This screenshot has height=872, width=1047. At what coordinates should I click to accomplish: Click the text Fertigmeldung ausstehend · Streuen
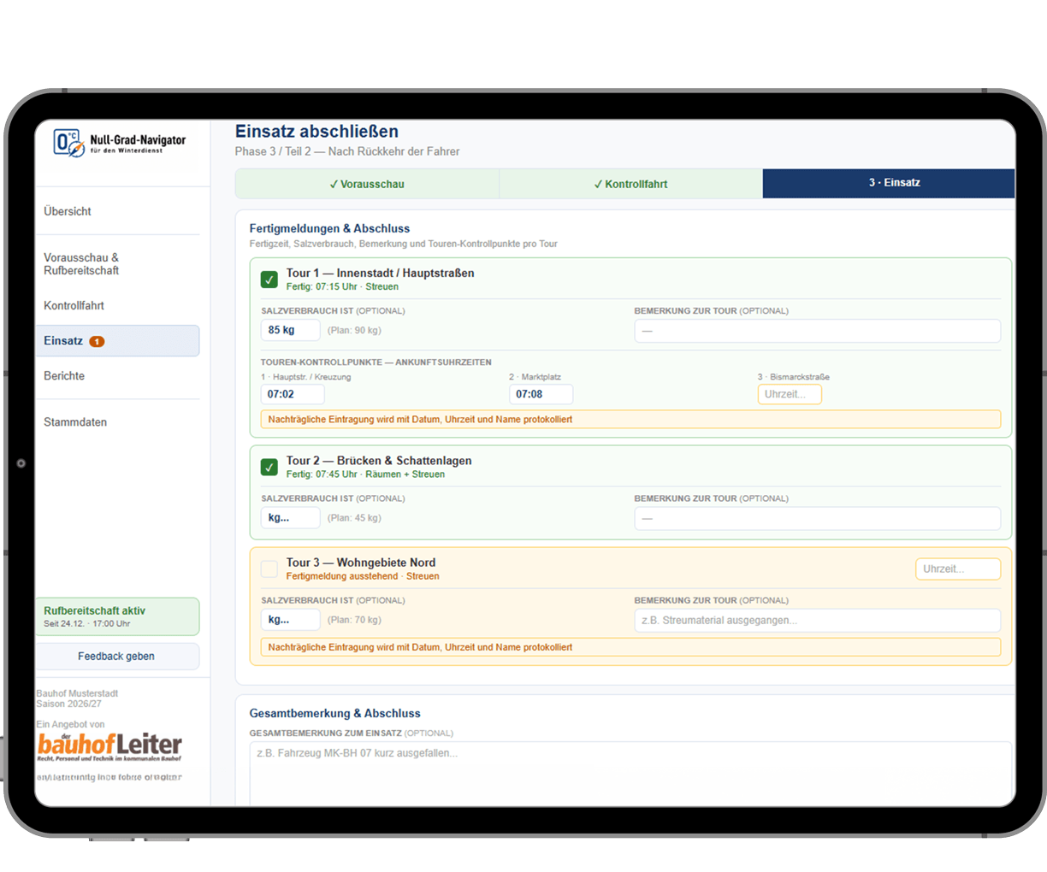tap(363, 576)
